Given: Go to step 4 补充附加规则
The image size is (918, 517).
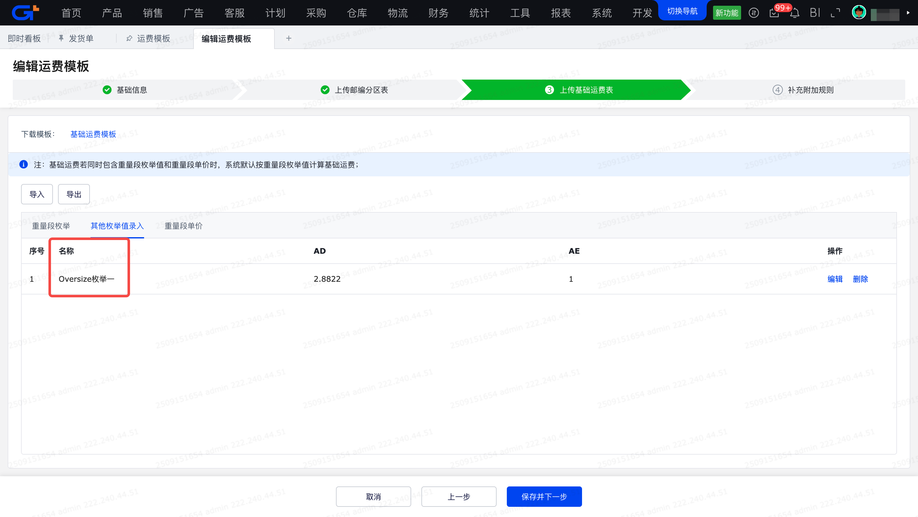Looking at the screenshot, I should click(803, 90).
